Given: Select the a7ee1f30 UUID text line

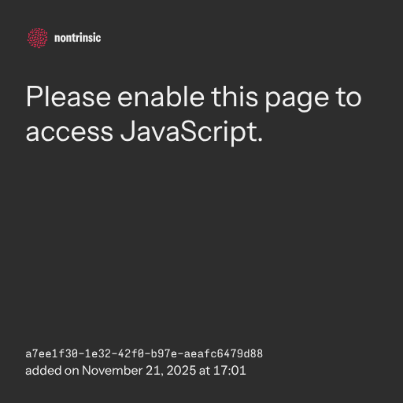Looking at the screenshot, I should pos(144,353).
